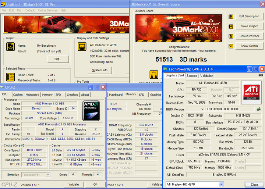Select Memory tab in the rear CPU-Z window
Image resolution: width=265 pixels, height=189 pixels.
(131, 94)
